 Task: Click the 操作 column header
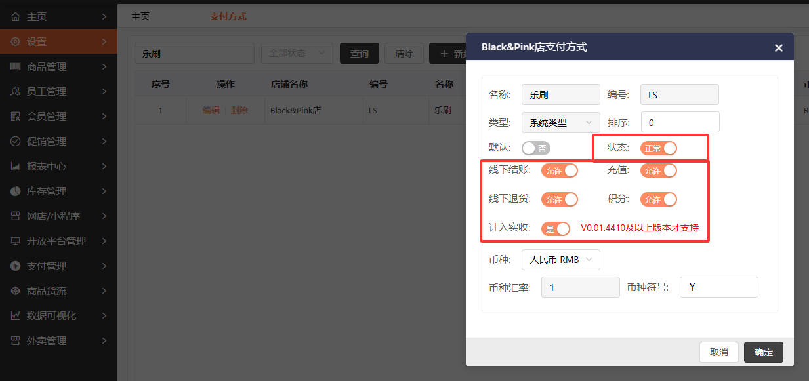226,84
